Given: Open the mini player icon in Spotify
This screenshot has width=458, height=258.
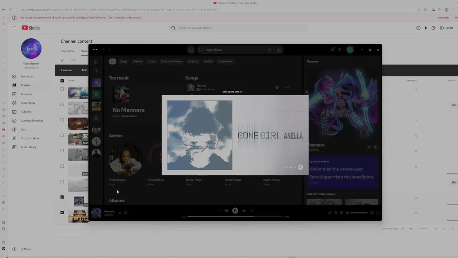Looking at the screenshot, I should pos(372,213).
